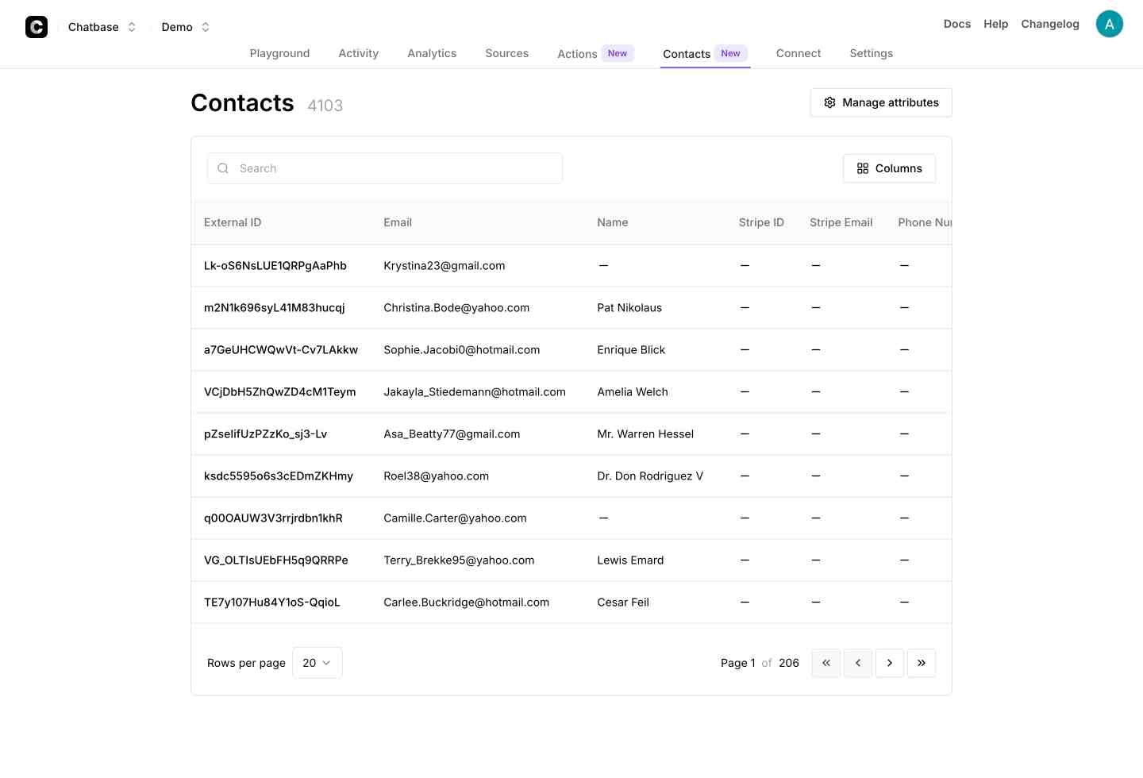Select external ID m2N1k696syL41M83hucqj
Image resolution: width=1143 pixels, height=778 pixels.
point(275,307)
